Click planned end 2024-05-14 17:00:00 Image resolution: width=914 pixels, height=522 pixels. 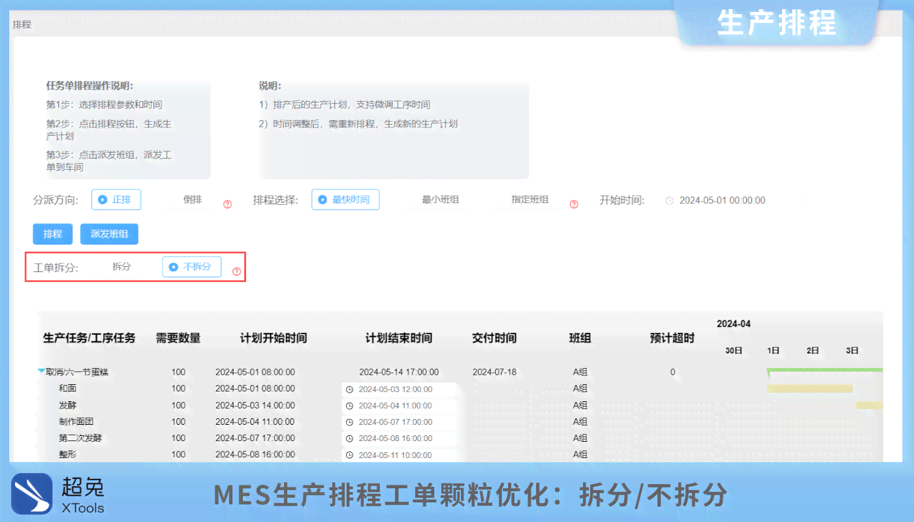pos(399,372)
